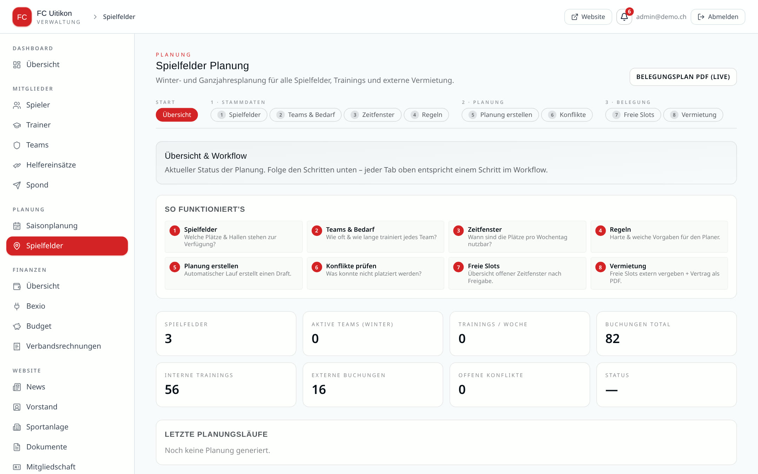Click the Dokumente file icon
This screenshot has width=758, height=474.
[17, 447]
